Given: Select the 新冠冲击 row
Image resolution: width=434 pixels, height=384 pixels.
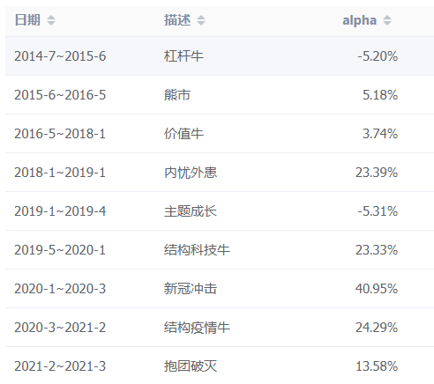Looking at the screenshot, I should click(220, 289).
